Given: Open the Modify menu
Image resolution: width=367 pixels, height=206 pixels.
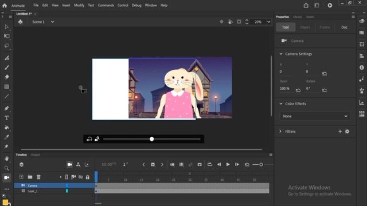Looking at the screenshot, I should click(79, 5).
